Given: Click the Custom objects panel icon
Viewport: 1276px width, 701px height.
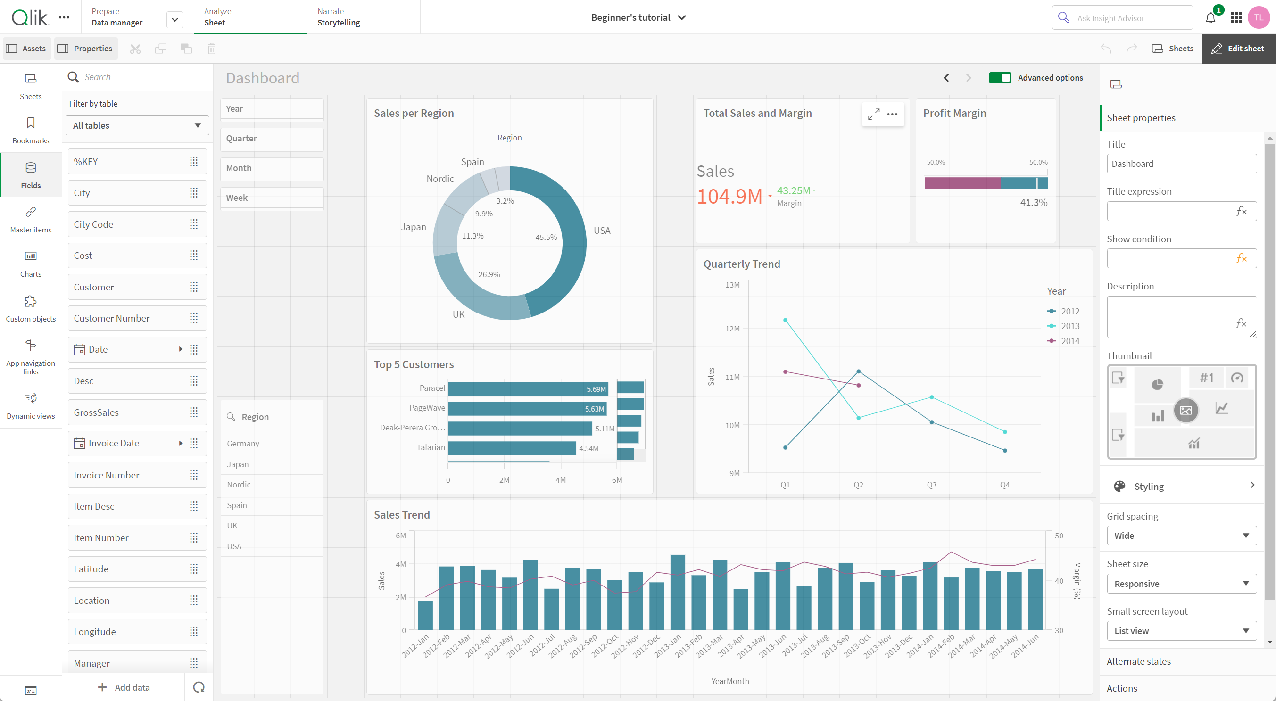Looking at the screenshot, I should pos(30,304).
